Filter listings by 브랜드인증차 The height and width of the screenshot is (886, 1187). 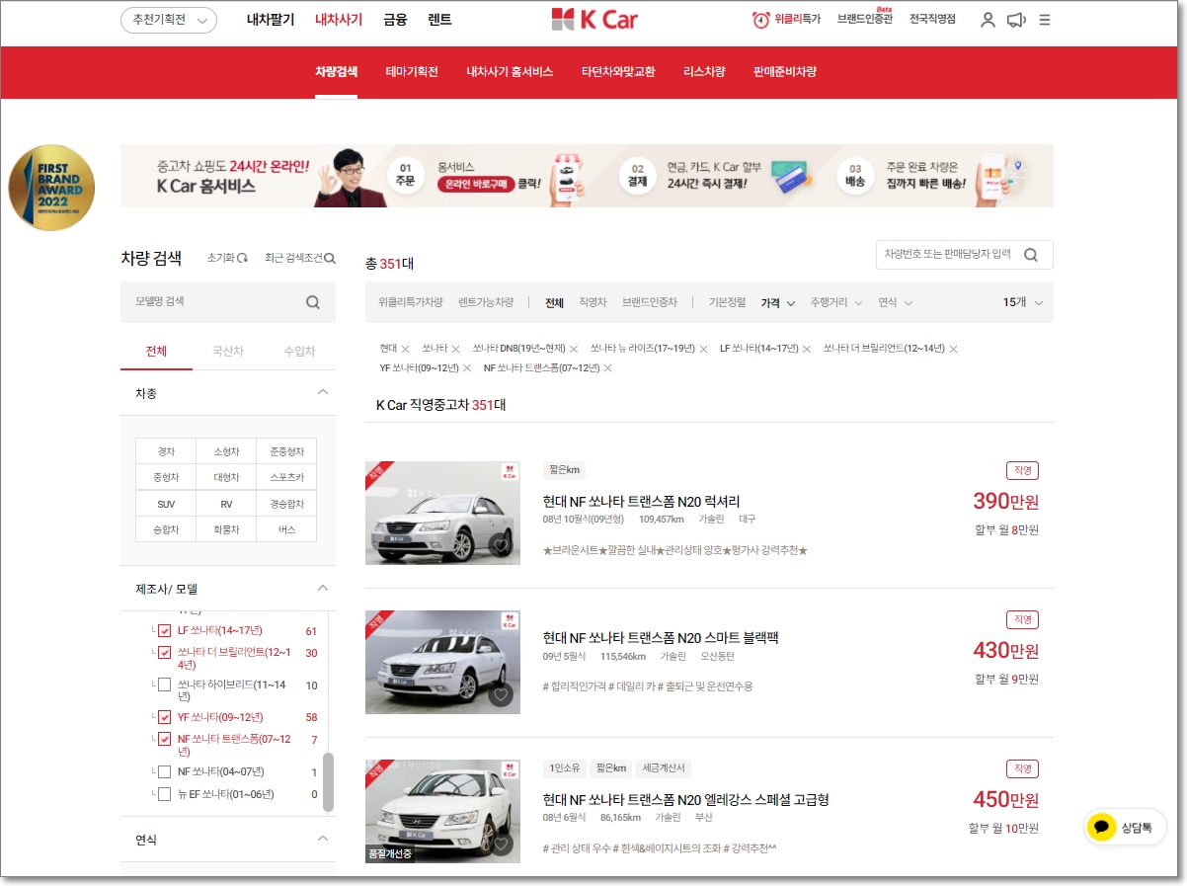point(650,302)
